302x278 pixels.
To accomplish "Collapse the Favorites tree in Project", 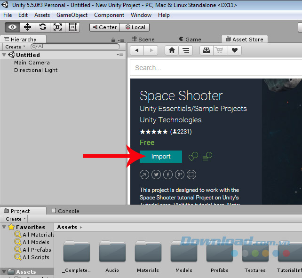I will click(x=4, y=227).
